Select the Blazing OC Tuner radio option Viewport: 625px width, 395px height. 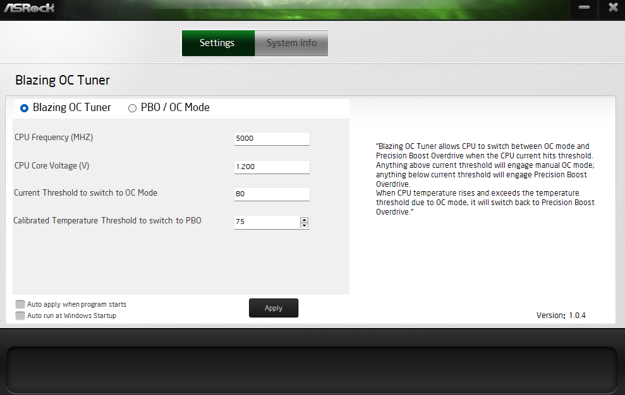point(25,108)
